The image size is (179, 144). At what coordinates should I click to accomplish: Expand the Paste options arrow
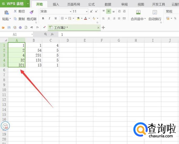tap(10, 19)
